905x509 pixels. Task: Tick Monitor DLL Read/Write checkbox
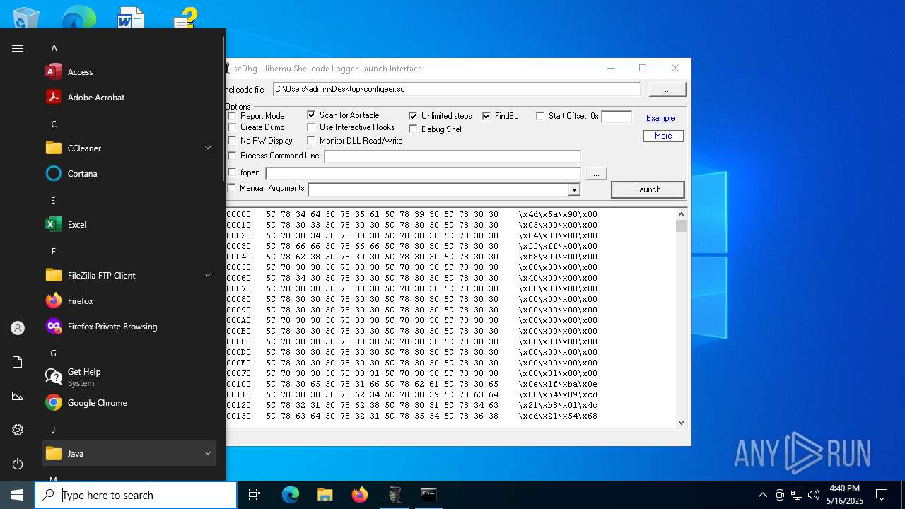click(x=311, y=141)
